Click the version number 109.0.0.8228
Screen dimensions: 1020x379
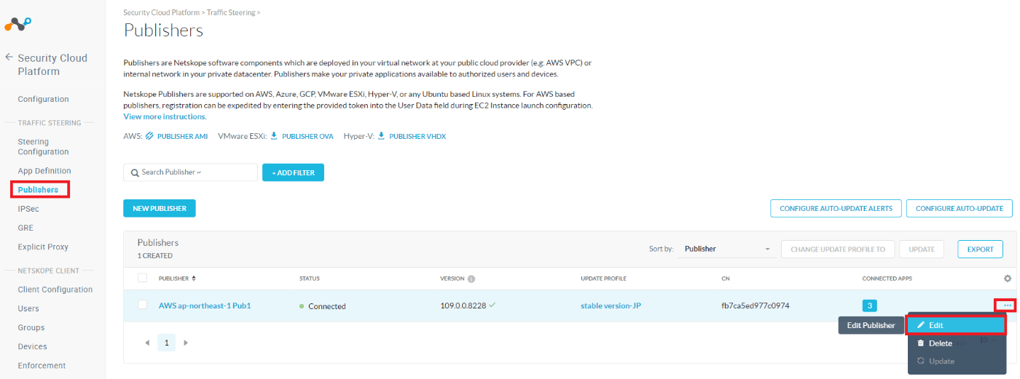(x=463, y=306)
